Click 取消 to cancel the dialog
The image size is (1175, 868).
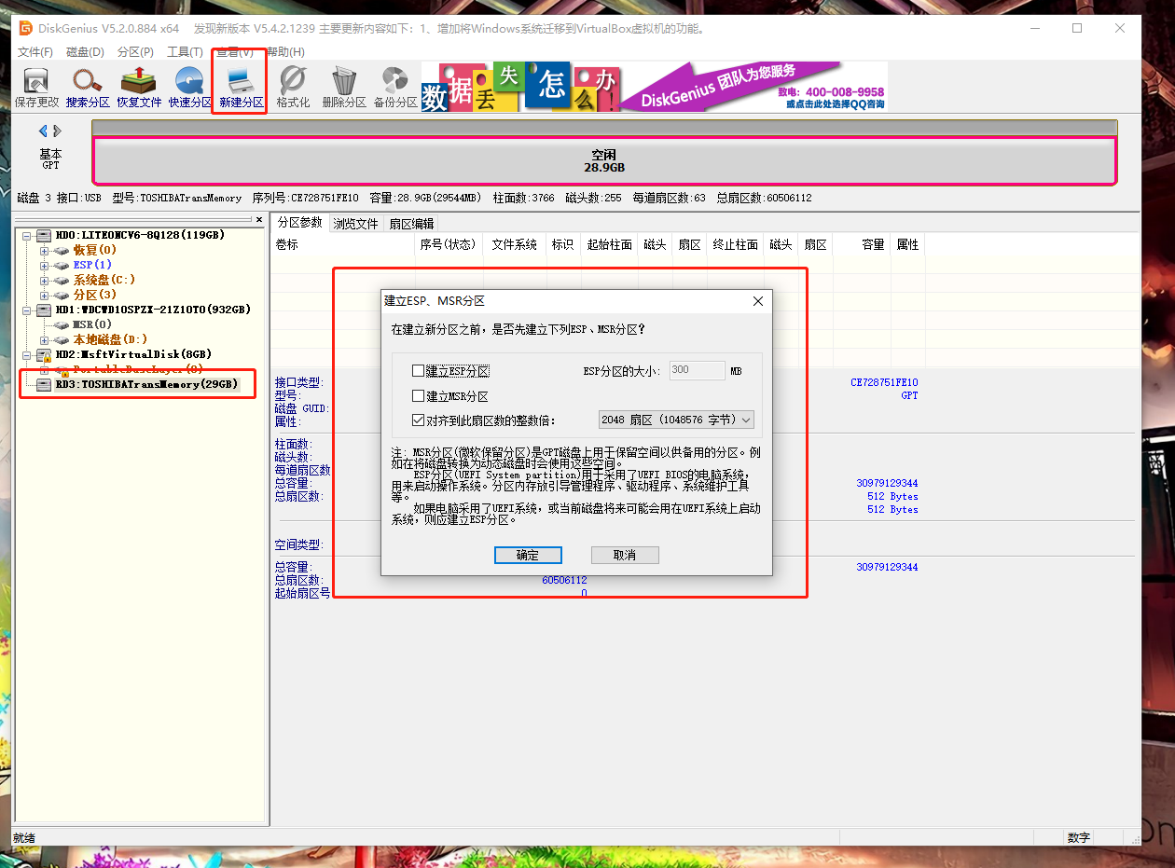(x=625, y=555)
